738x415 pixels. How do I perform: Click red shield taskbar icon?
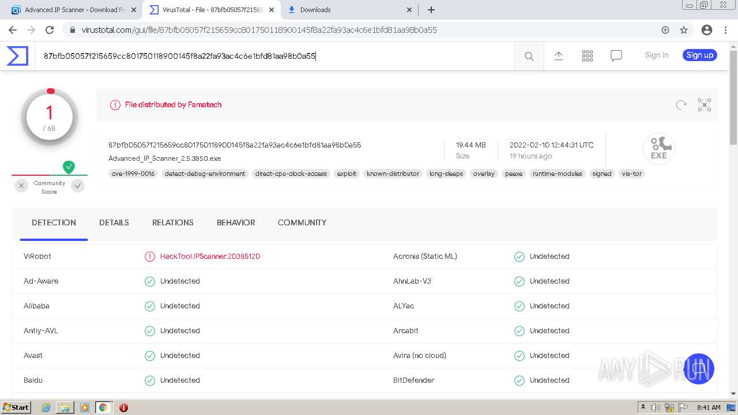pyautogui.click(x=123, y=408)
